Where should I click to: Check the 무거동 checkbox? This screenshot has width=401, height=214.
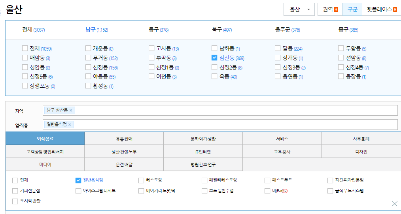point(88,58)
